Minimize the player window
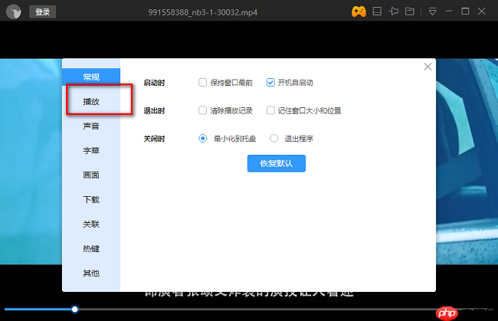 click(449, 11)
